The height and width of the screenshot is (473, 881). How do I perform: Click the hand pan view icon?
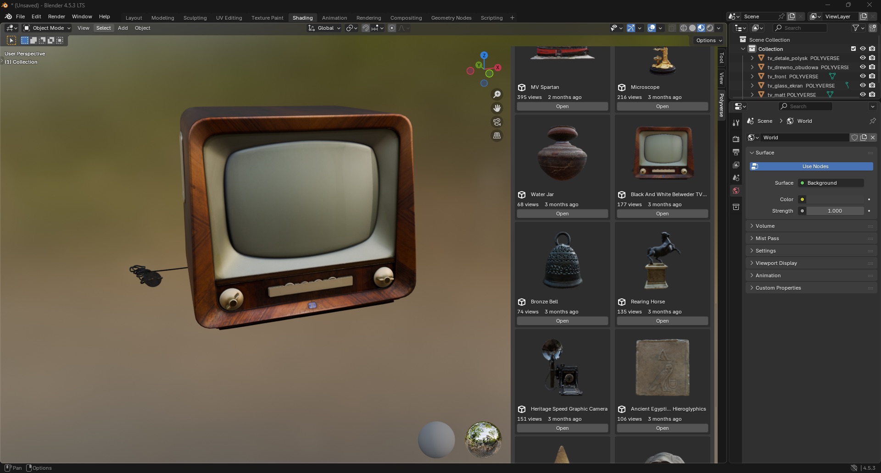[497, 108]
